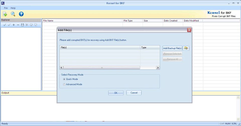
Task: Click the floppy disk save icon in Explorer
Action: 22,25
